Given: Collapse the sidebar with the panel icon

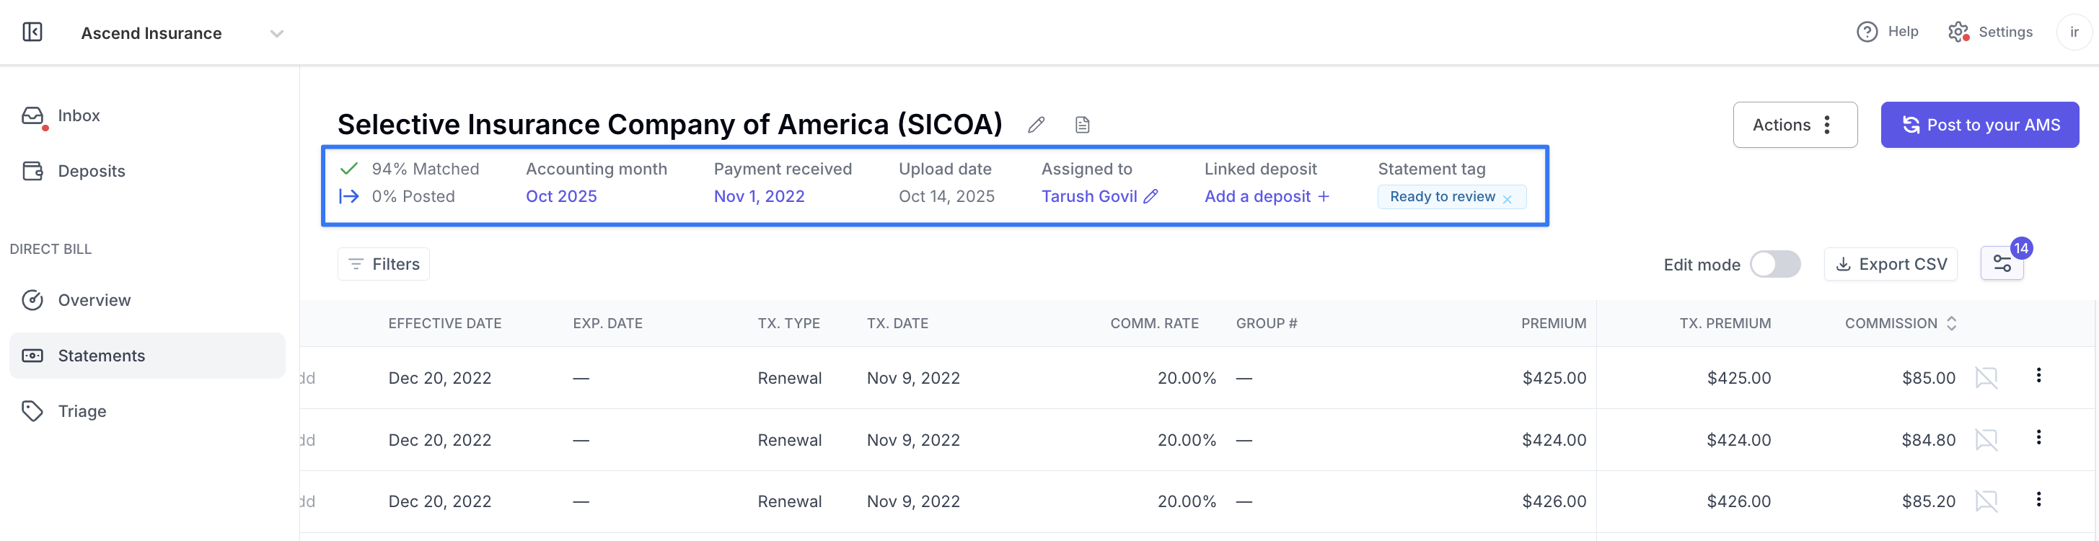Looking at the screenshot, I should [32, 32].
